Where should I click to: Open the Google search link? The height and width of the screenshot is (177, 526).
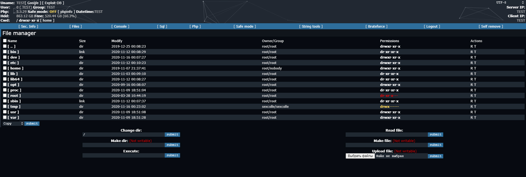[x=33, y=3]
